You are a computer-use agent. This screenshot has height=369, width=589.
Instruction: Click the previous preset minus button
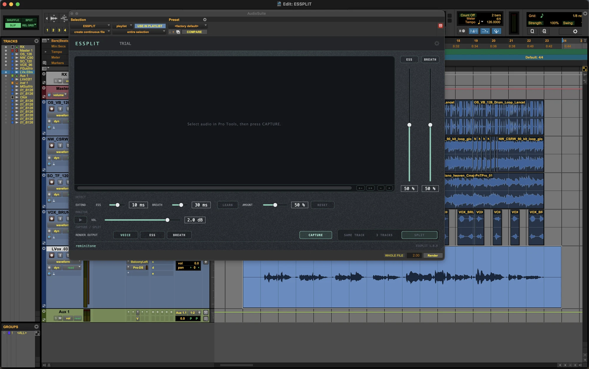pos(170,32)
